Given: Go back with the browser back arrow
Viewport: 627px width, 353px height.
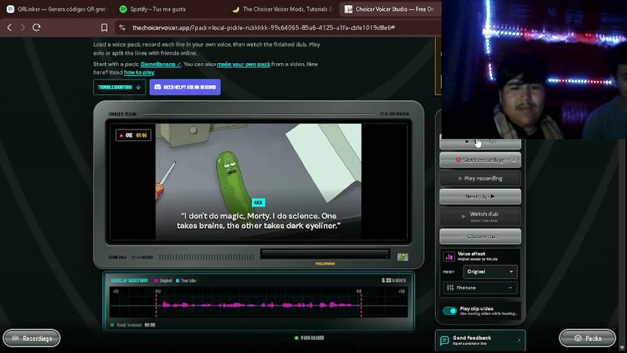Looking at the screenshot, I should coord(9,27).
